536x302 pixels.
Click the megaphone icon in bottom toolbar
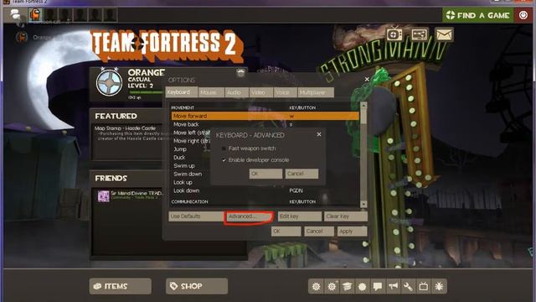click(393, 286)
